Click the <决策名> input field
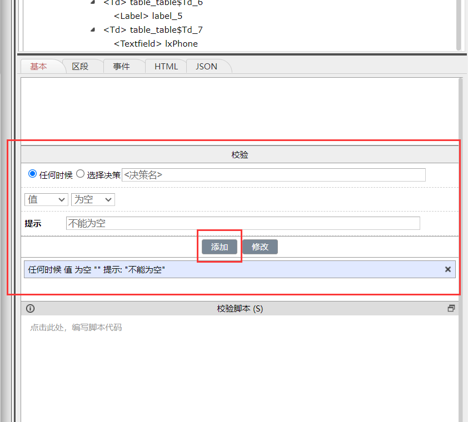This screenshot has height=422, width=468. (273, 174)
